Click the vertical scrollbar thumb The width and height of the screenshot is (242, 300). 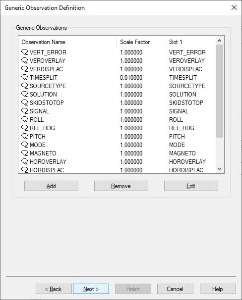219,91
